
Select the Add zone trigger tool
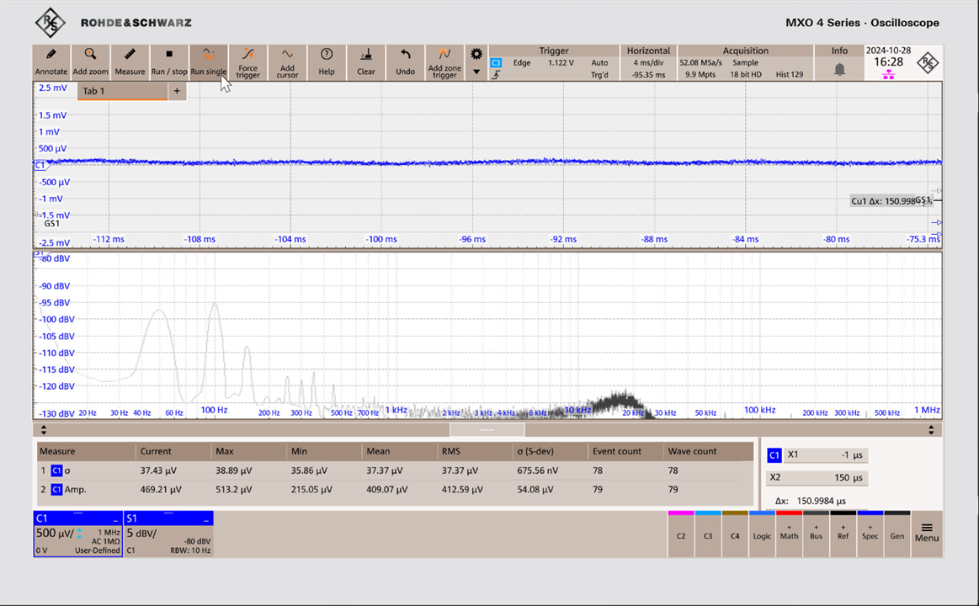(x=444, y=62)
